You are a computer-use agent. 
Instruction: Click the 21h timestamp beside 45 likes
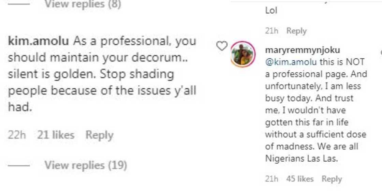coord(271,179)
